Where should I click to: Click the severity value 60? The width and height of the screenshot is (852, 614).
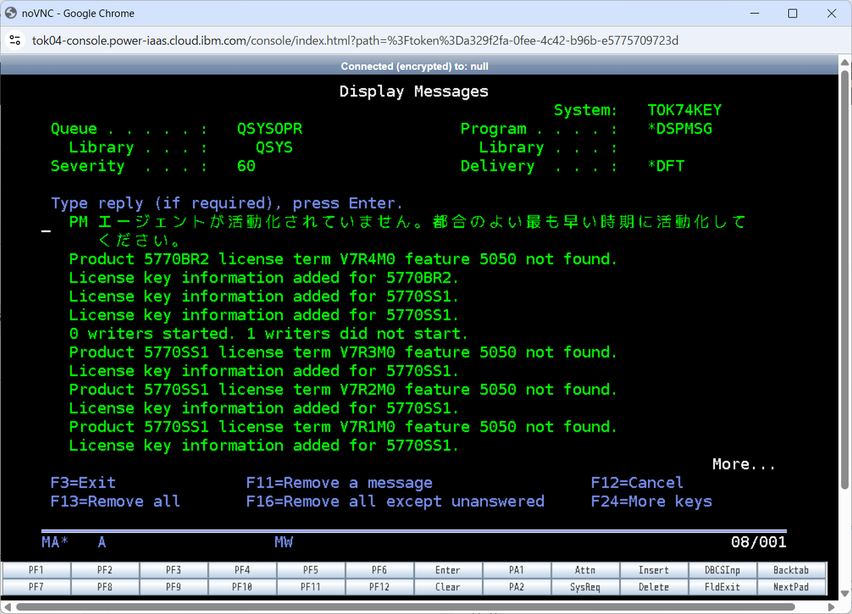tap(246, 166)
